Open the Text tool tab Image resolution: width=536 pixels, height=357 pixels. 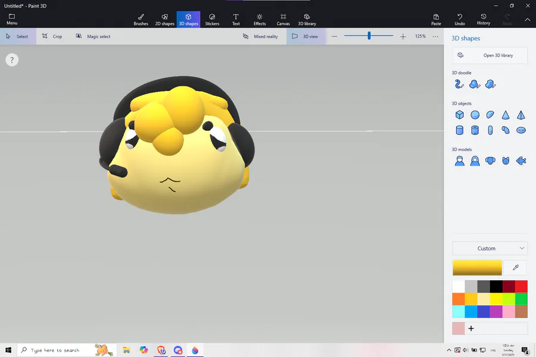tap(236, 20)
